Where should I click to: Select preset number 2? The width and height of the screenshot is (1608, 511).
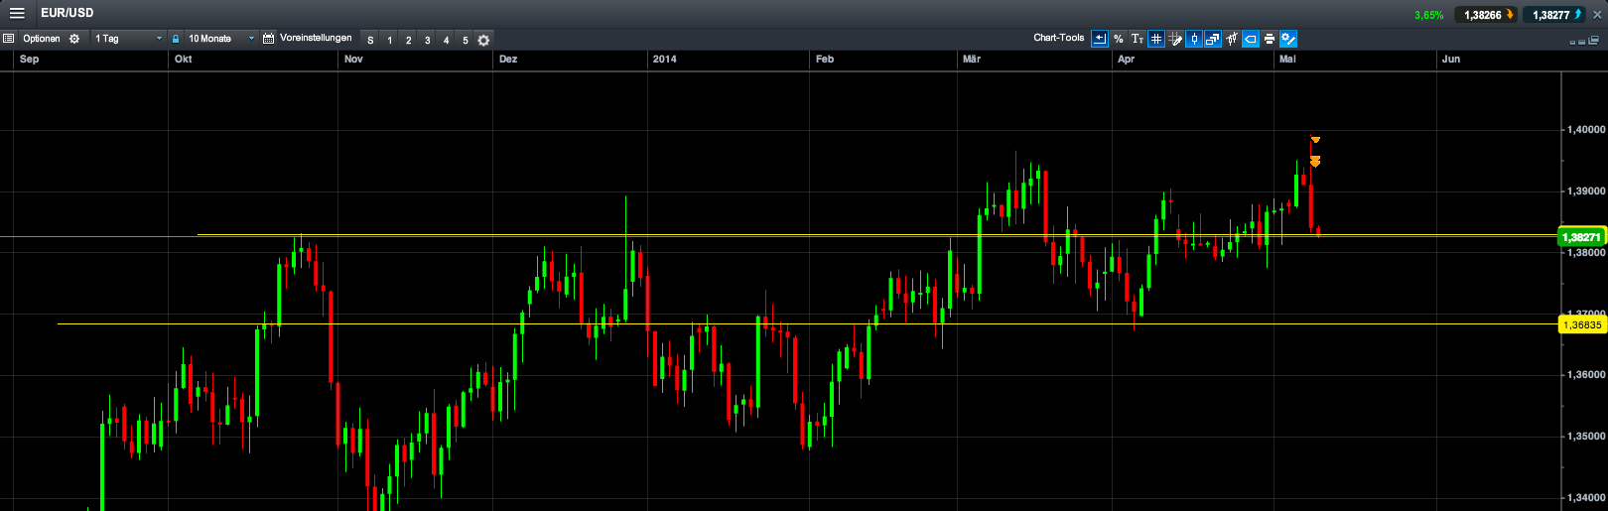click(408, 40)
